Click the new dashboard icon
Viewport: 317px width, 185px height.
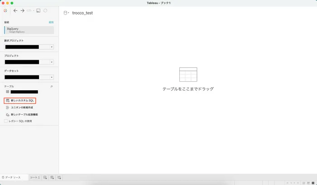[x=52, y=177]
